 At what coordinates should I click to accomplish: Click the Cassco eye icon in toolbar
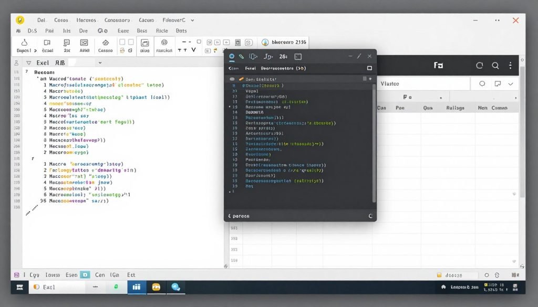106,43
